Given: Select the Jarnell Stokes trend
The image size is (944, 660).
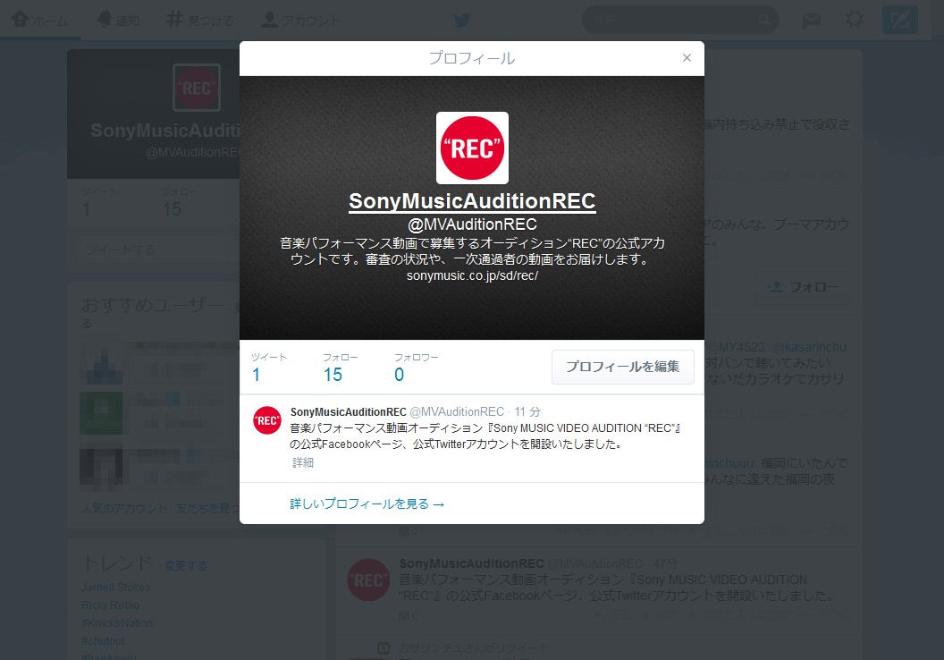Looking at the screenshot, I should click(116, 588).
